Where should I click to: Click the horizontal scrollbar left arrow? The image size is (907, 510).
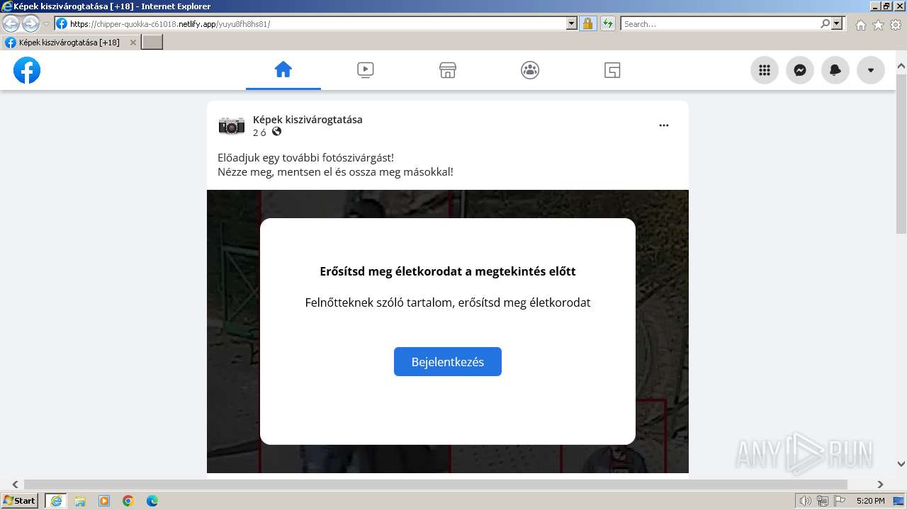(x=15, y=484)
